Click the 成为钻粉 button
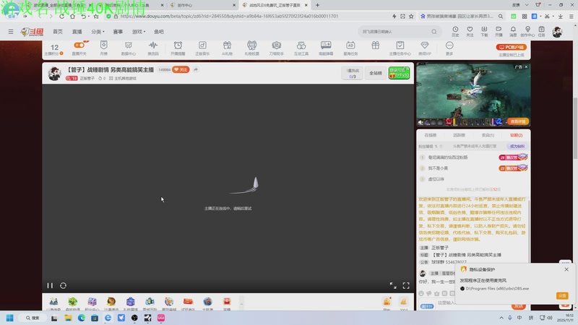The image size is (578, 325). [x=517, y=147]
